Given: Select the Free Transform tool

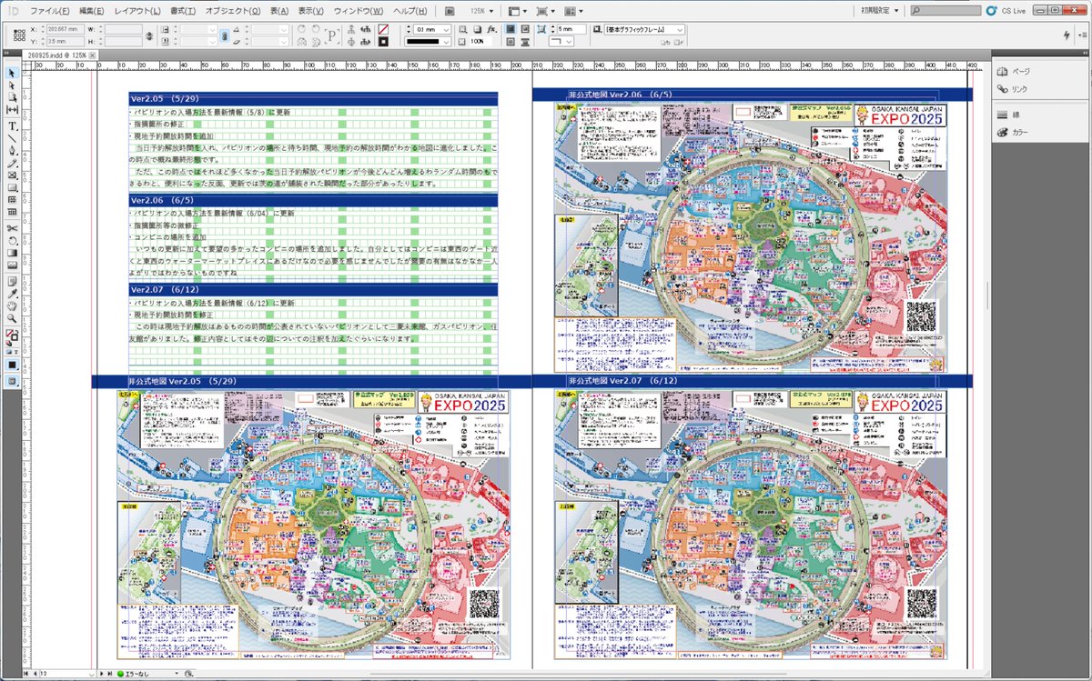Looking at the screenshot, I should 12,241.
